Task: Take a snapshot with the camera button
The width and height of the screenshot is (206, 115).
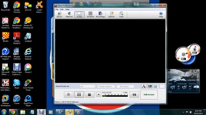Action: click(x=134, y=95)
